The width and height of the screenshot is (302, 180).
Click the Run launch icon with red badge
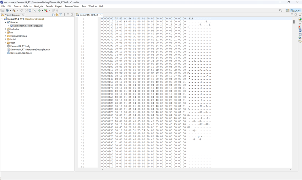tap(46, 10)
